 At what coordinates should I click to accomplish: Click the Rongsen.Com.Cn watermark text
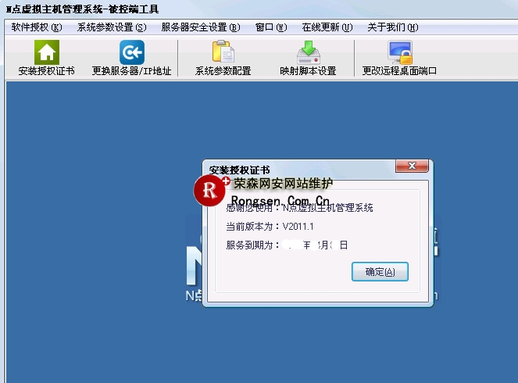point(280,200)
